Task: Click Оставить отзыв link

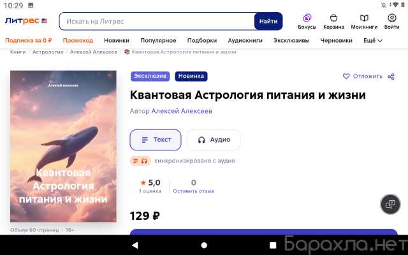Action: point(194,191)
